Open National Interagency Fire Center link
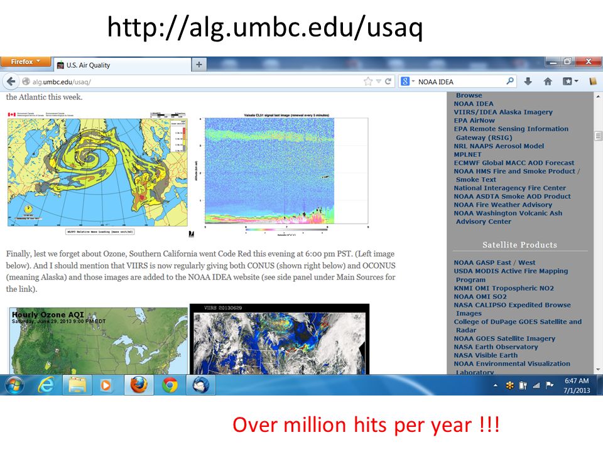603x452 pixels. (x=510, y=188)
